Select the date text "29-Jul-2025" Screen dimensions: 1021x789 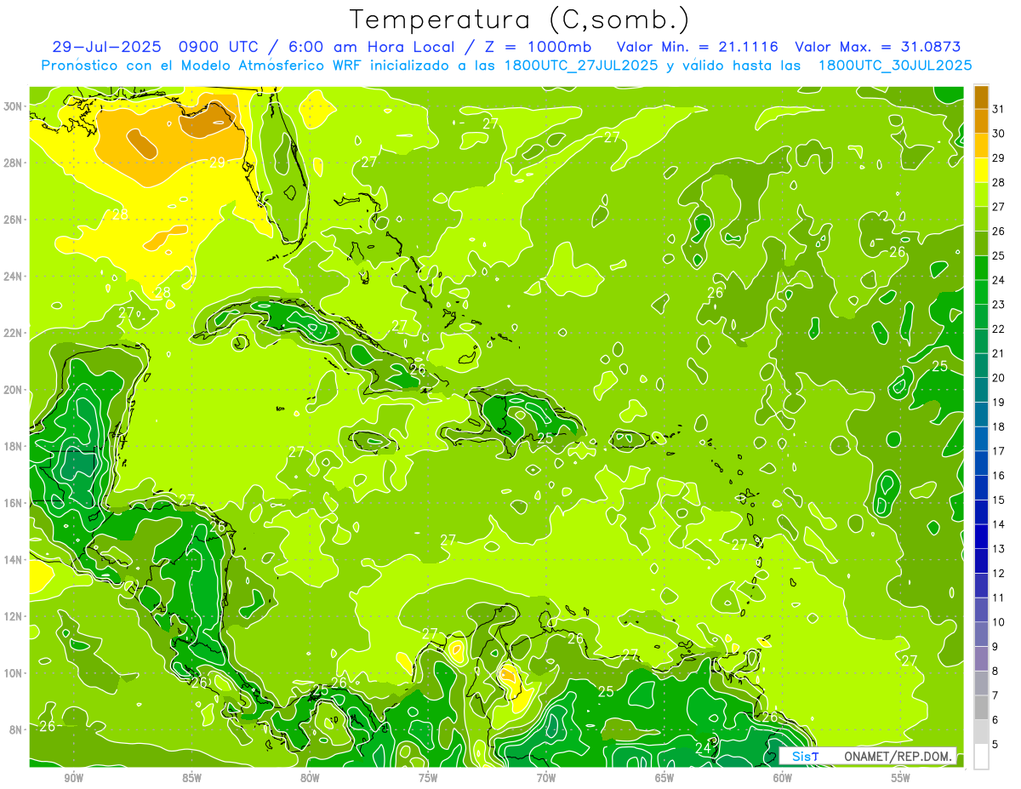pos(107,47)
